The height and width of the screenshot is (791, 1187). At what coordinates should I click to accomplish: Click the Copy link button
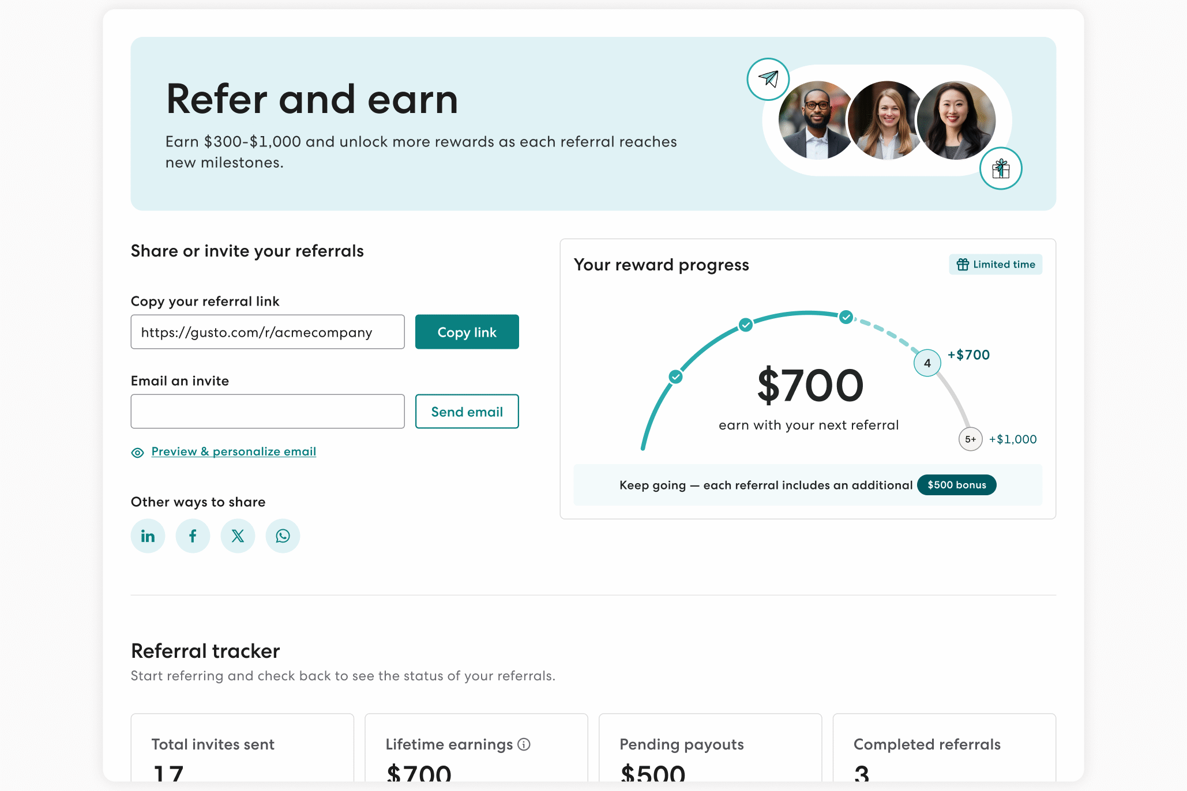click(x=467, y=332)
